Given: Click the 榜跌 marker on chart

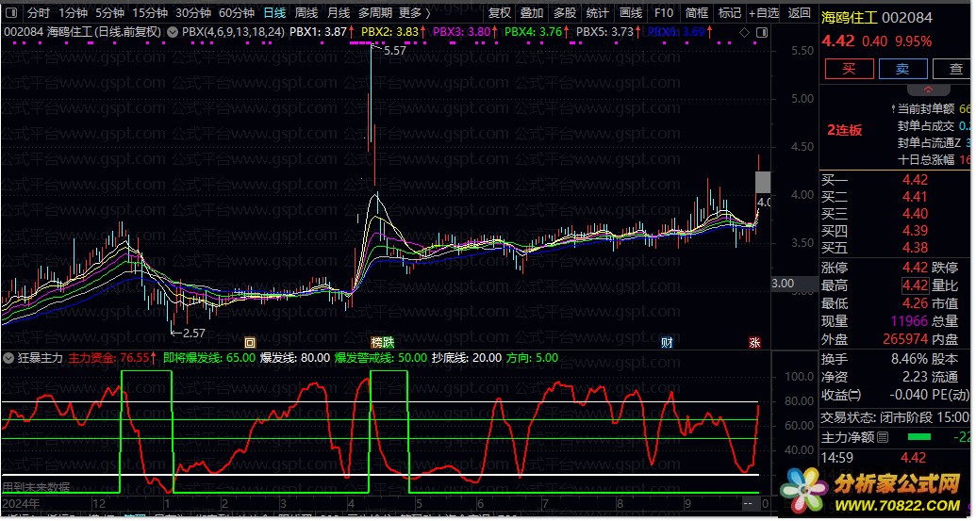Looking at the screenshot, I should click(x=382, y=342).
